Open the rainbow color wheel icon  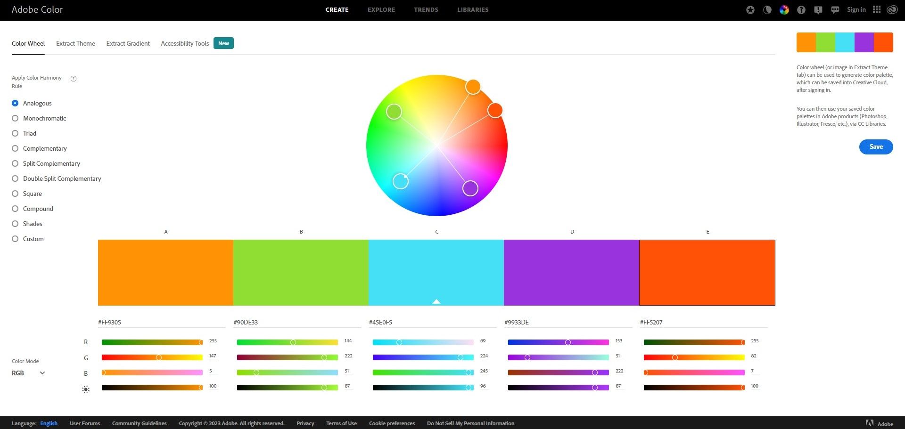[784, 10]
